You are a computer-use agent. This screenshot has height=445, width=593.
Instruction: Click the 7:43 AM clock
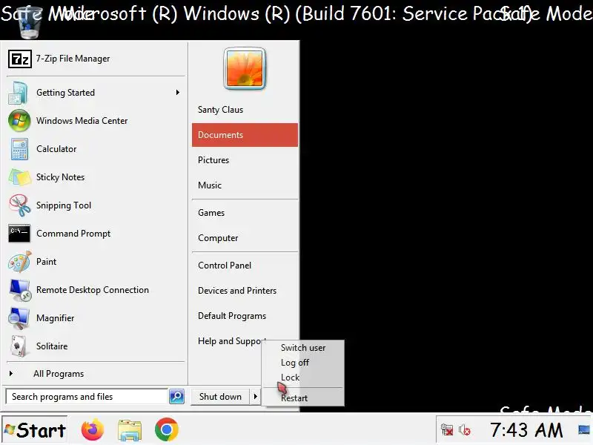tap(526, 430)
